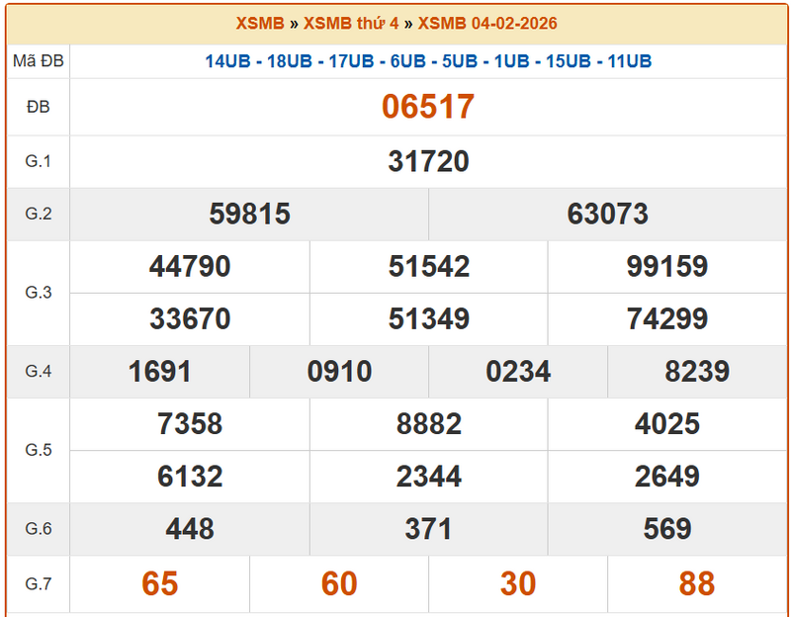Click the G.1 prize number 31720
The image size is (791, 617).
(x=428, y=162)
